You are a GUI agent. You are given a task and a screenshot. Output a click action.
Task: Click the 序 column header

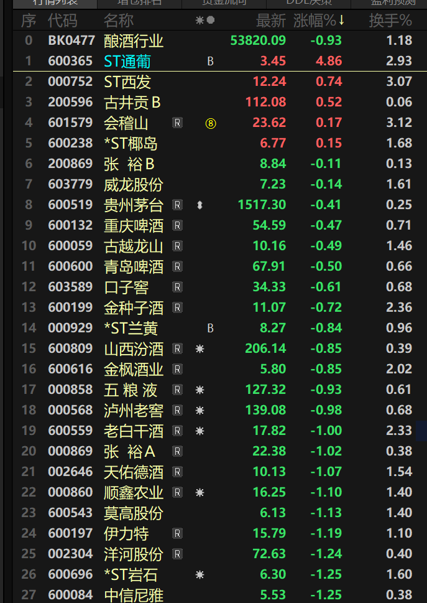pos(29,21)
